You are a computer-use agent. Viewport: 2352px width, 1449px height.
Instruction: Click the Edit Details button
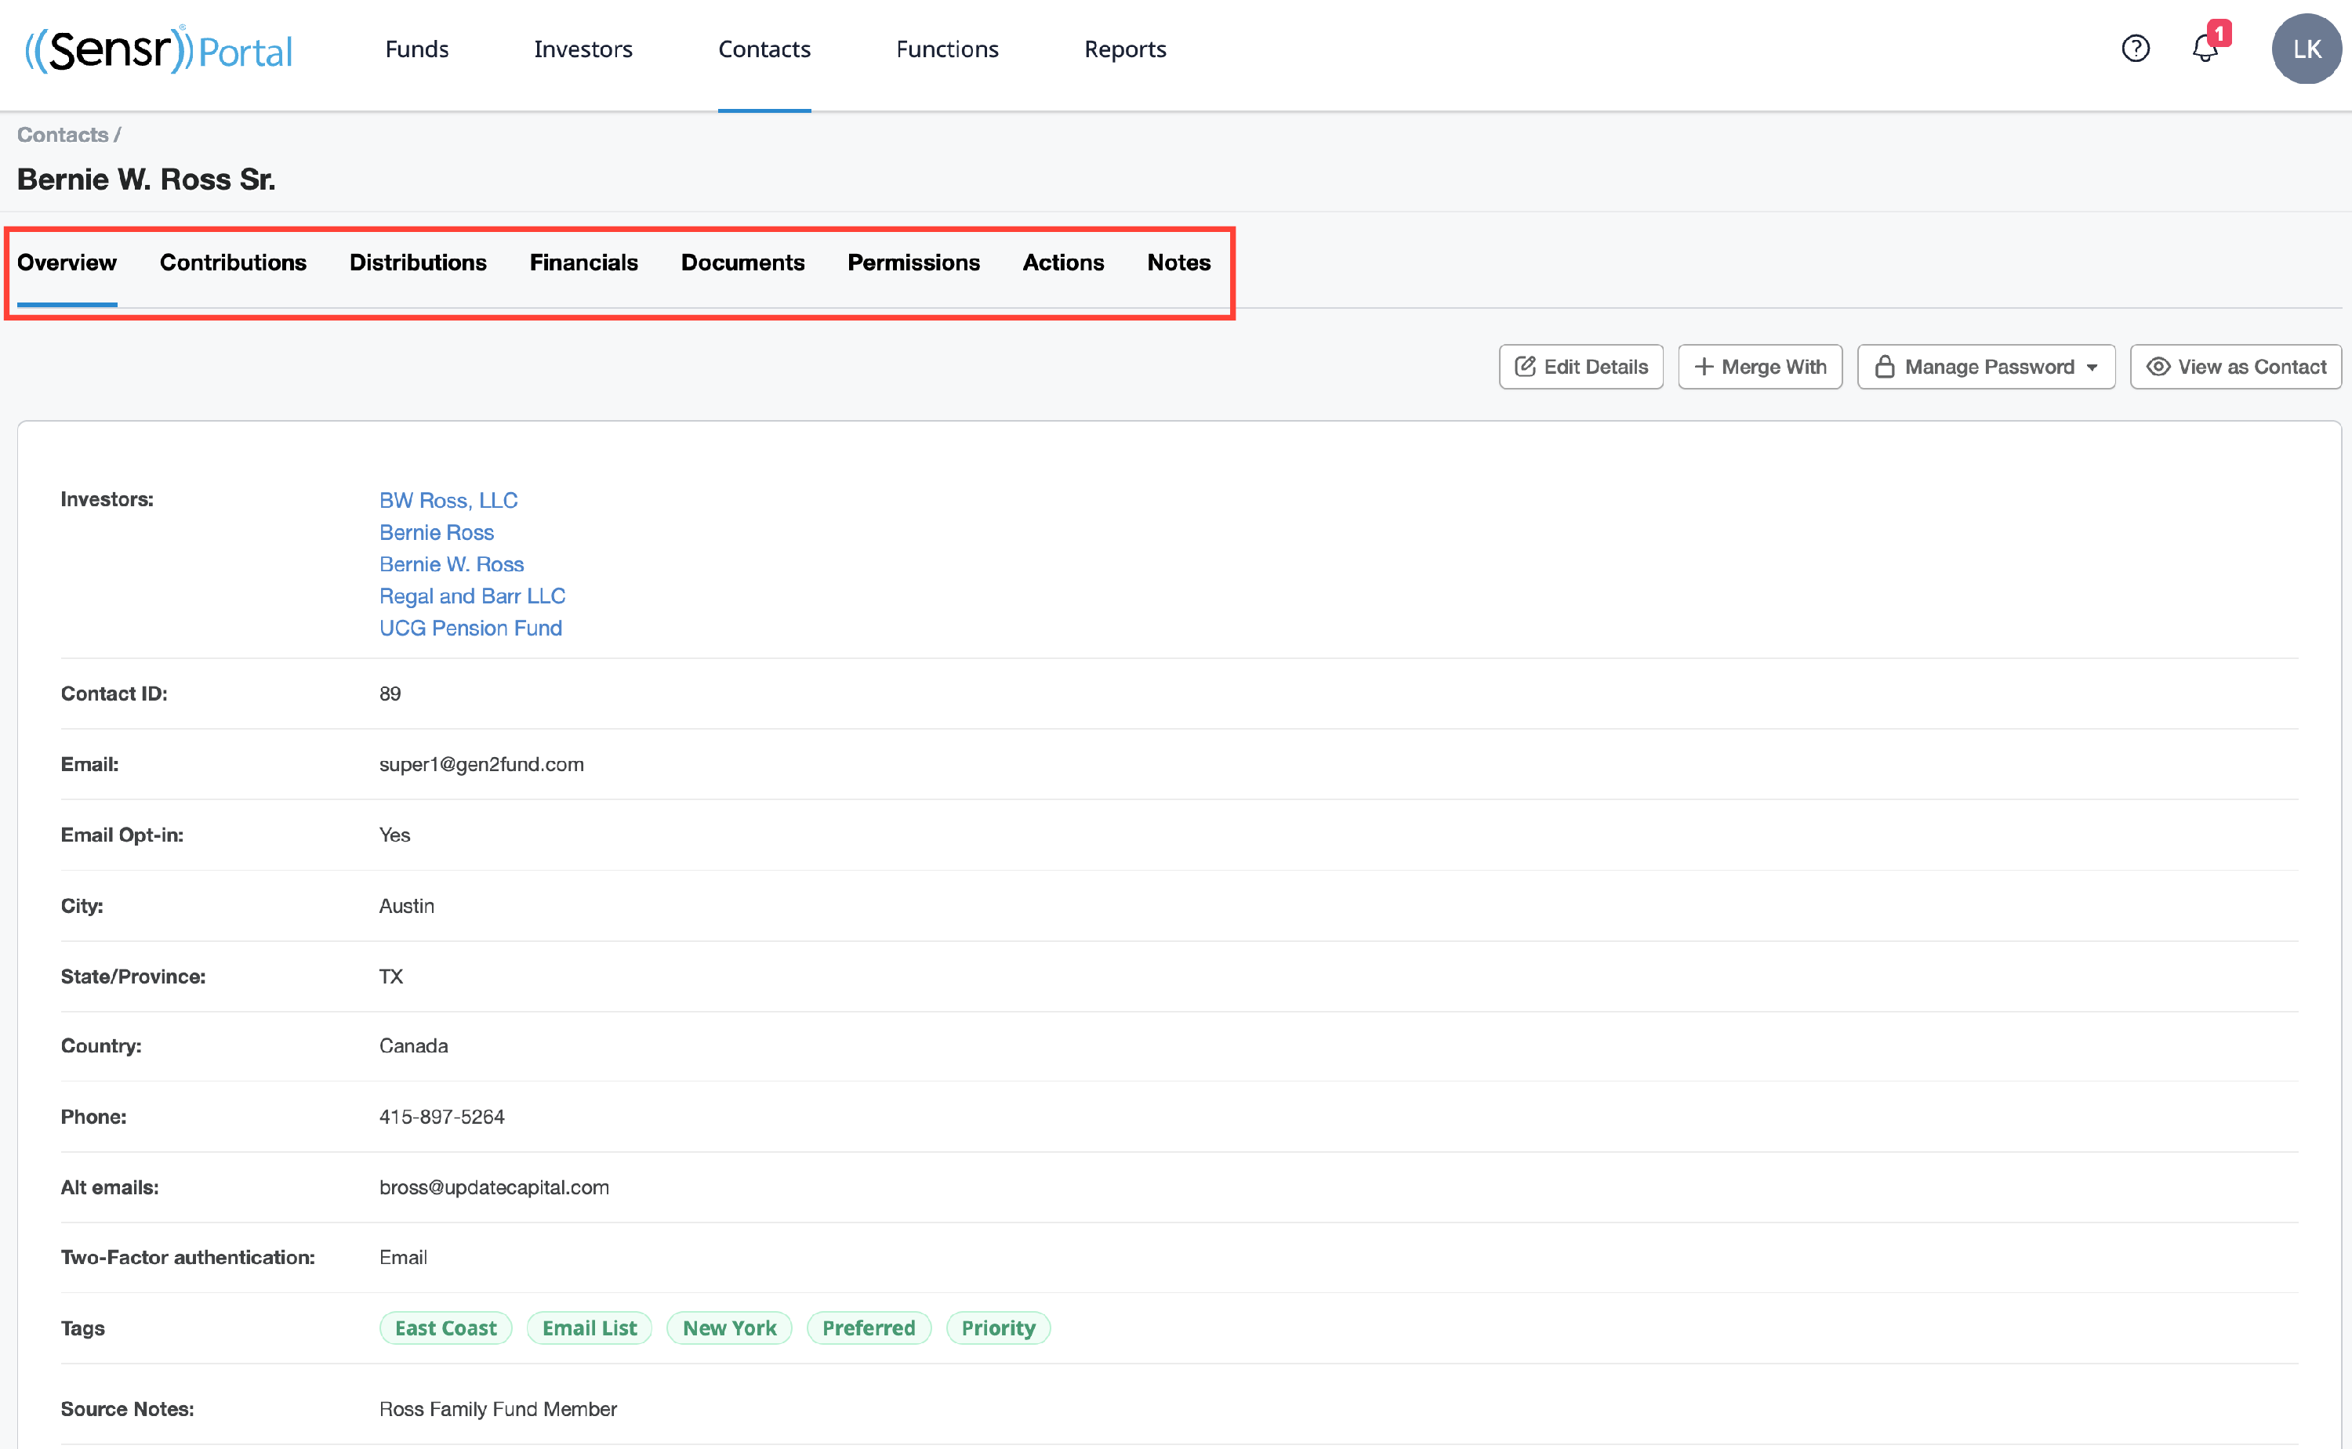pos(1581,367)
